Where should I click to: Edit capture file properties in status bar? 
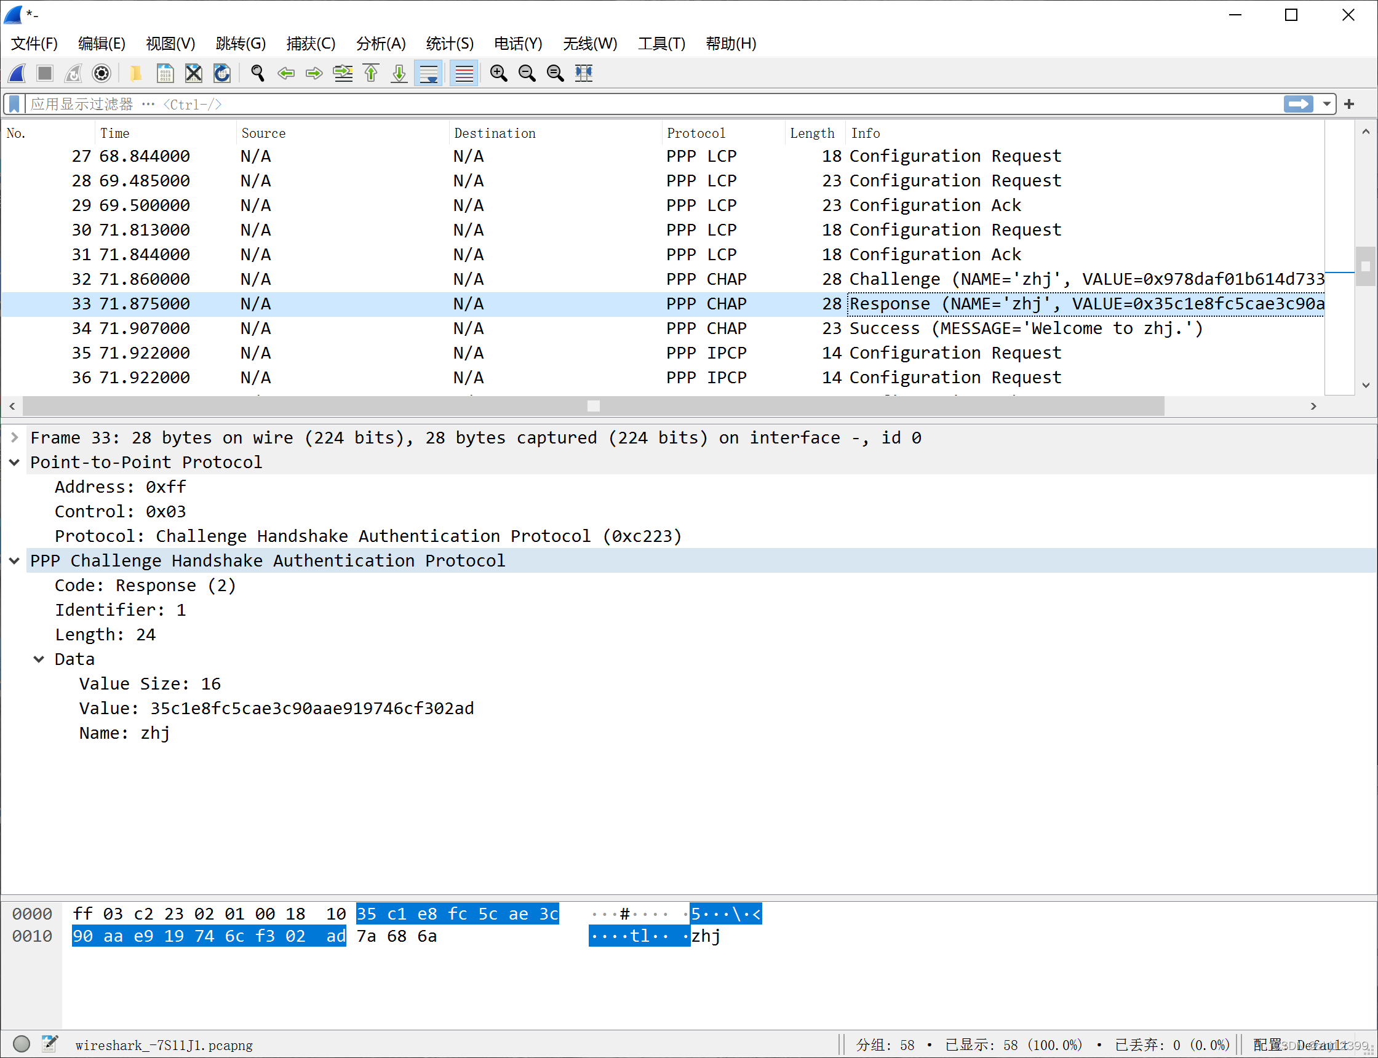(x=50, y=1043)
